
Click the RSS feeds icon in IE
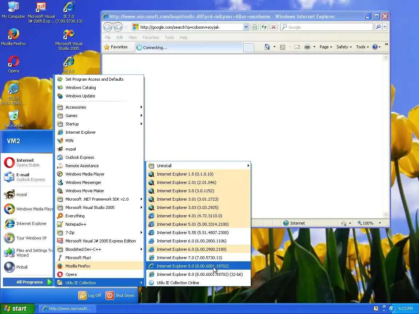pyautogui.click(x=283, y=47)
